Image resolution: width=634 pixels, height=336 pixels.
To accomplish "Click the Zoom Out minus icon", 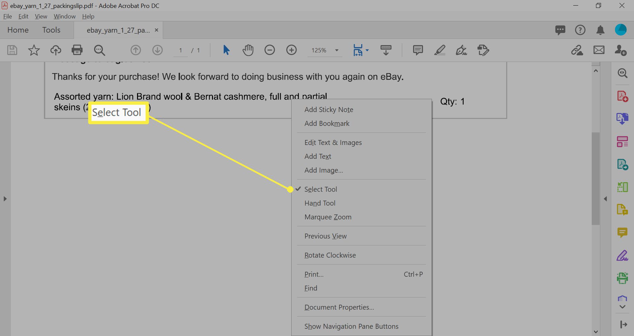I will (269, 50).
